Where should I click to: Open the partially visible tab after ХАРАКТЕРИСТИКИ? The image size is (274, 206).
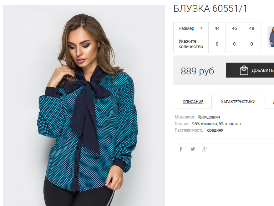270,102
